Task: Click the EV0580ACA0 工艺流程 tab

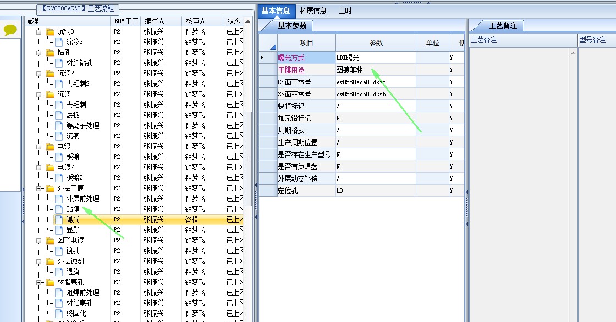Action: pyautogui.click(x=78, y=8)
